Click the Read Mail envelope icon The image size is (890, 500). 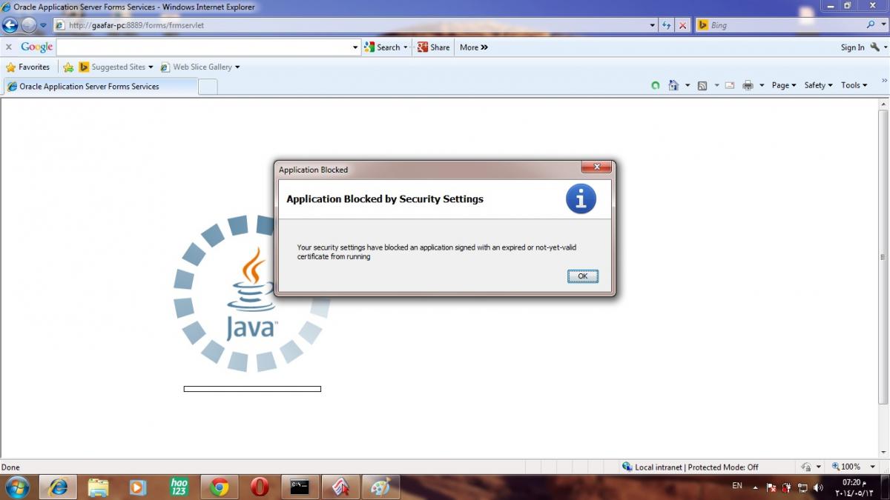point(730,85)
